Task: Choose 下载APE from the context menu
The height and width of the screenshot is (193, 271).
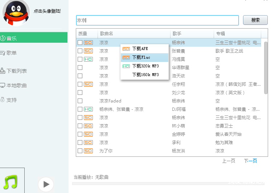Action: pos(140,49)
